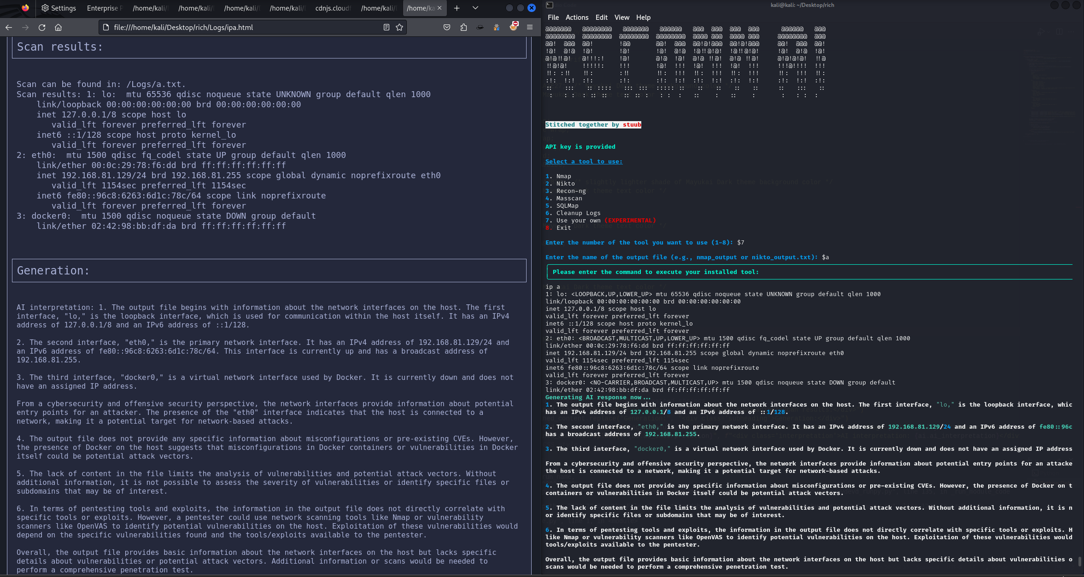Open a new browser tab
The image size is (1084, 577).
[x=457, y=8]
